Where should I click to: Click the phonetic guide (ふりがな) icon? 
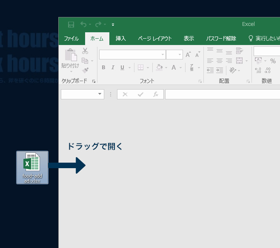191,68
